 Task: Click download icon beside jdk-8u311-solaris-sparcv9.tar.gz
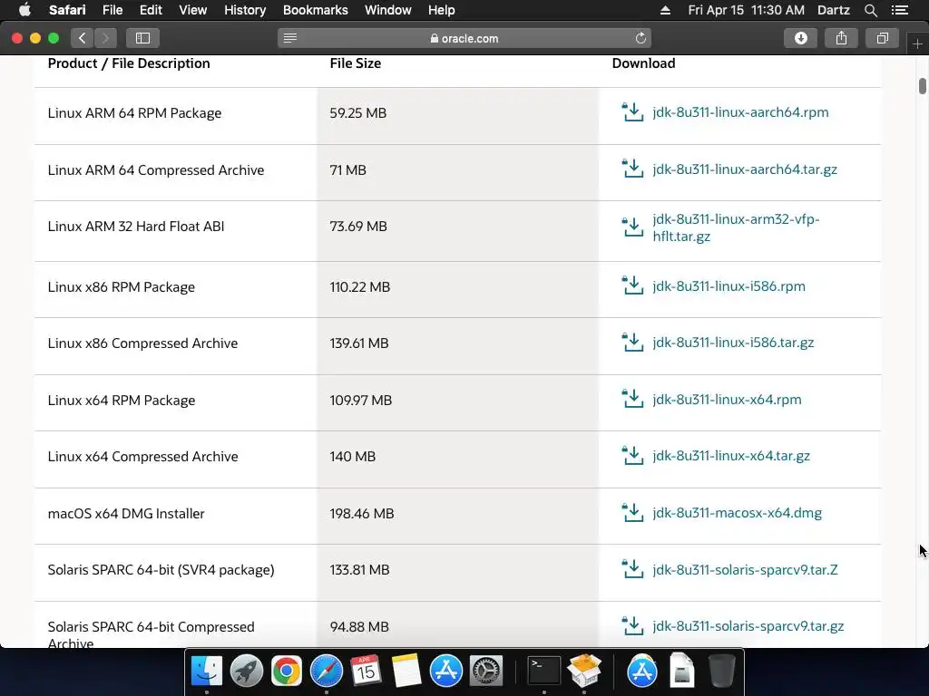click(632, 625)
